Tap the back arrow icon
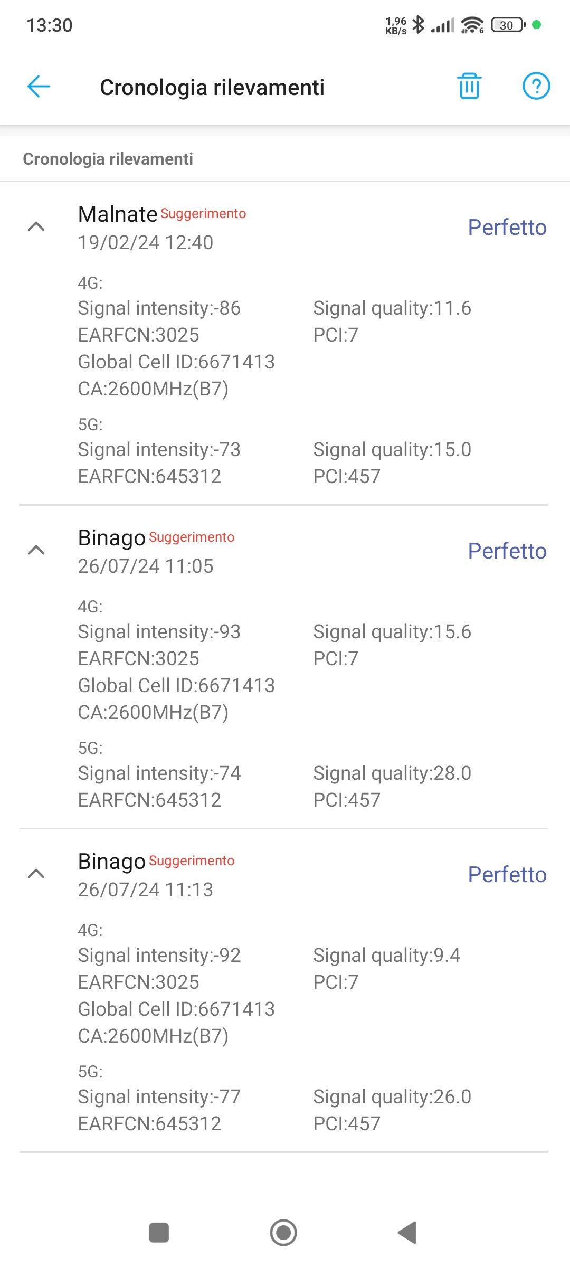Screen dimensions: 570x1267 39,87
